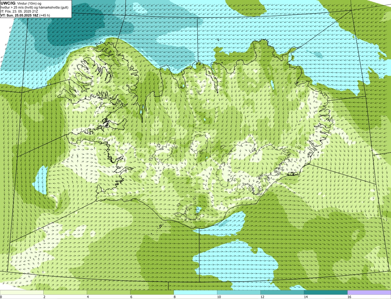Click the 6–8 olive green legend swatch
This screenshot has width=391, height=299.
tap(152, 292)
